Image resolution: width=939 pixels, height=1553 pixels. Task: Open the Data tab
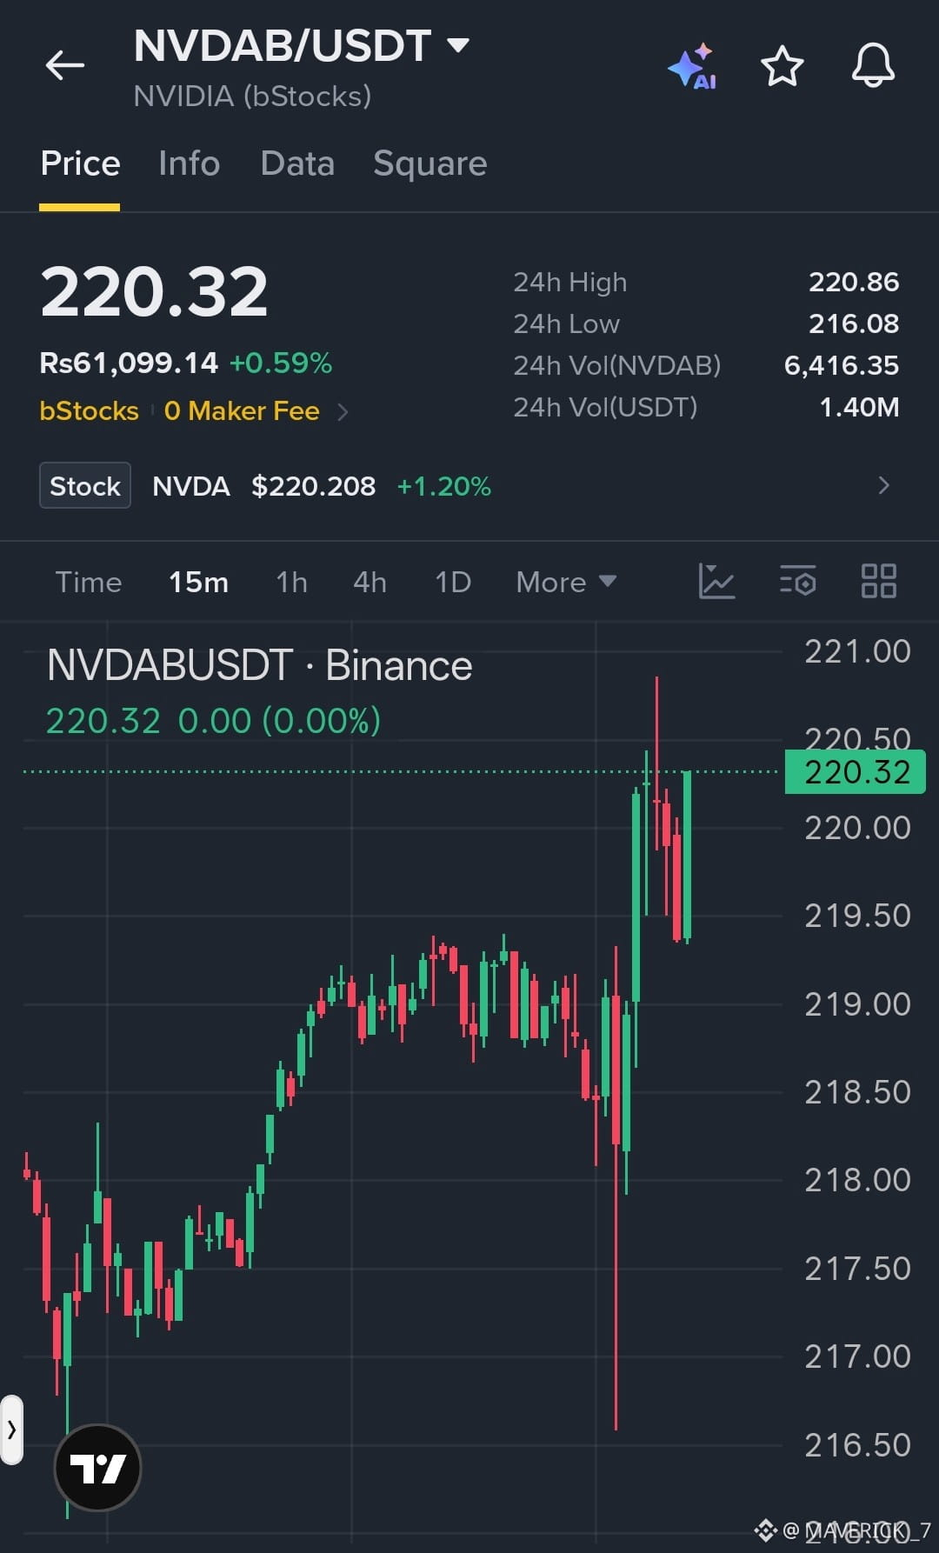pyautogui.click(x=297, y=163)
